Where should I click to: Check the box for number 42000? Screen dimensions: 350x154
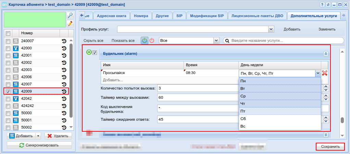click(x=8, y=48)
